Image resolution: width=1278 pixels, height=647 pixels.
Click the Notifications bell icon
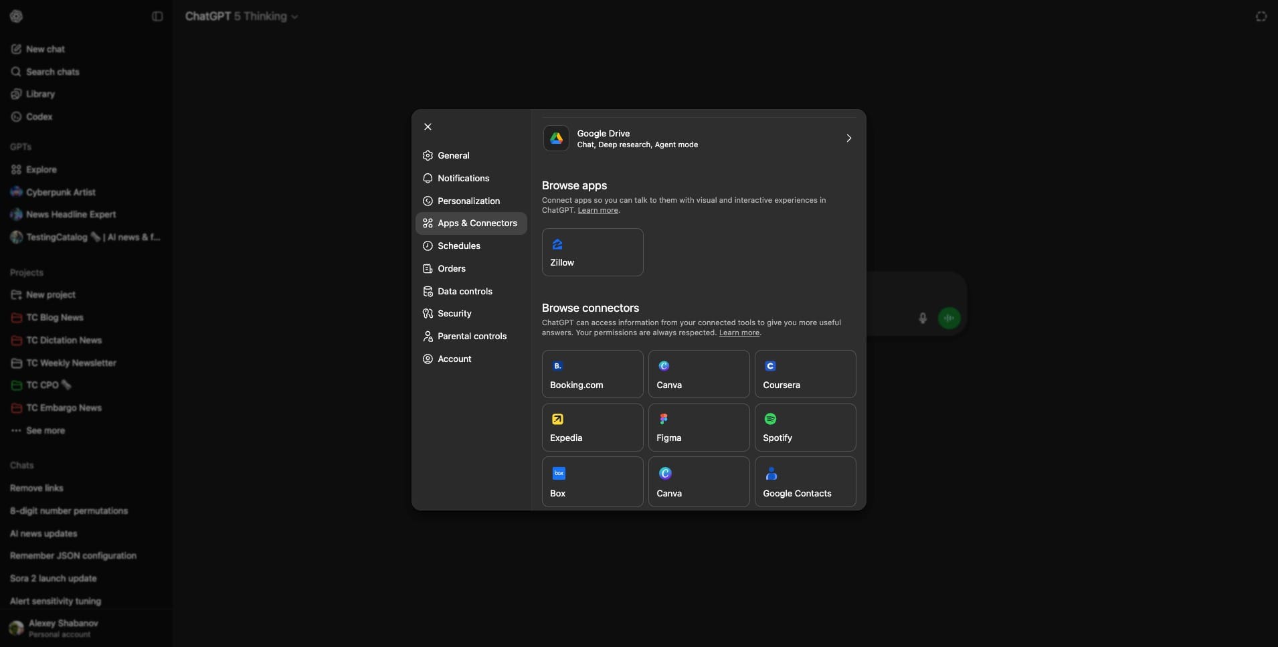coord(428,178)
